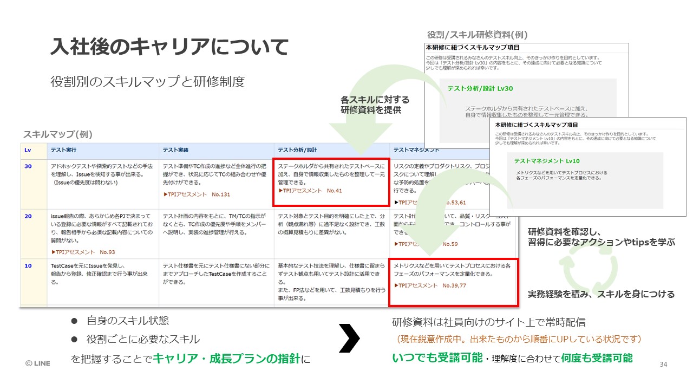Screen dimensions: 693x390
Task: Click bullet 役割ごとに必要なスキル
Action: (143, 339)
